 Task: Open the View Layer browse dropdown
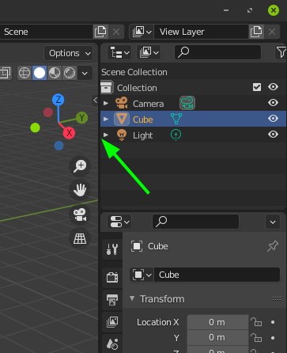[x=142, y=32]
